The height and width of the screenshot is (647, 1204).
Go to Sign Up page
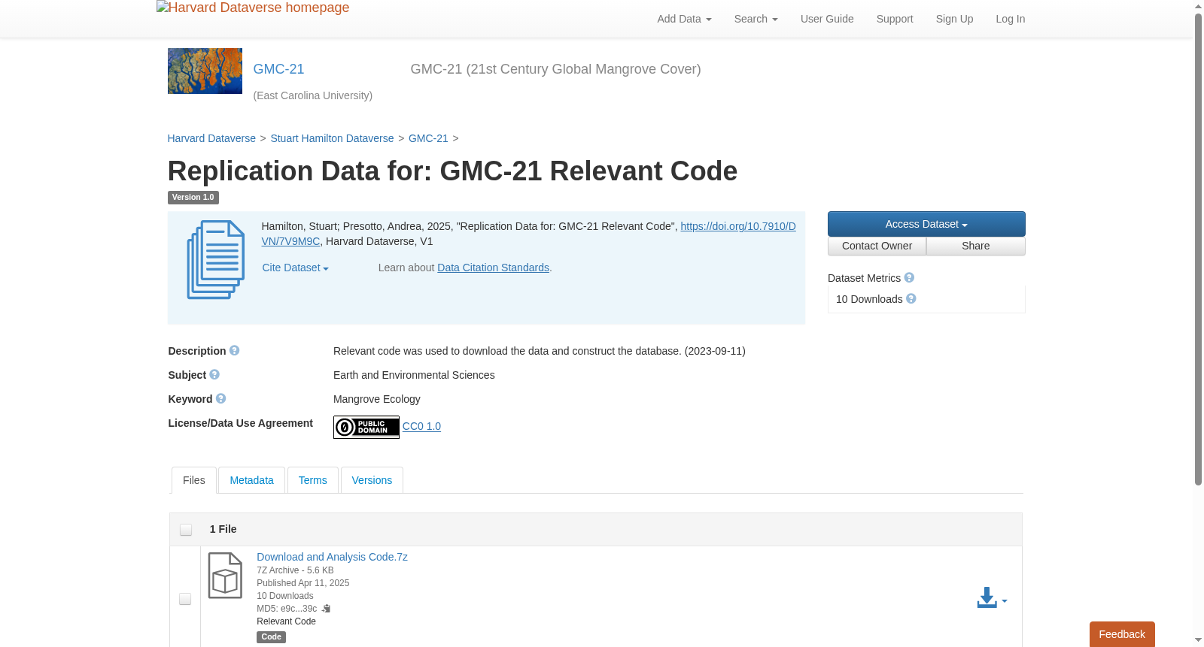tap(954, 19)
